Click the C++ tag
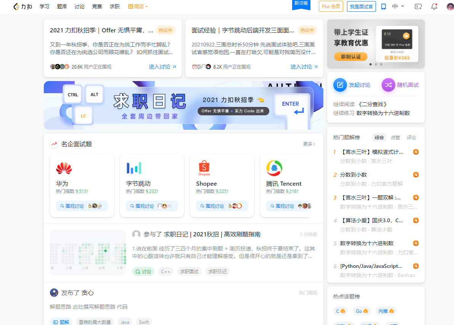The width and height of the screenshot is (454, 325). tap(165, 271)
